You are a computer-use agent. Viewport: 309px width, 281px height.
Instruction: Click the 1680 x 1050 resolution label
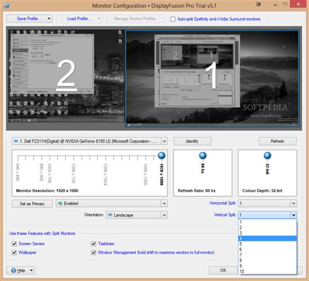(x=145, y=174)
